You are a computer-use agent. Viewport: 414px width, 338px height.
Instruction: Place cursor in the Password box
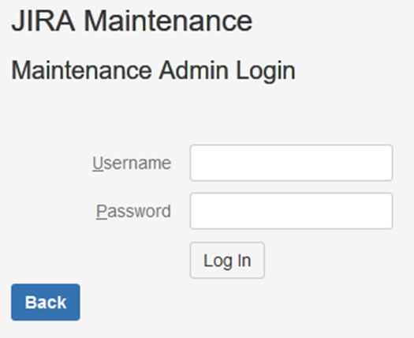pyautogui.click(x=291, y=211)
